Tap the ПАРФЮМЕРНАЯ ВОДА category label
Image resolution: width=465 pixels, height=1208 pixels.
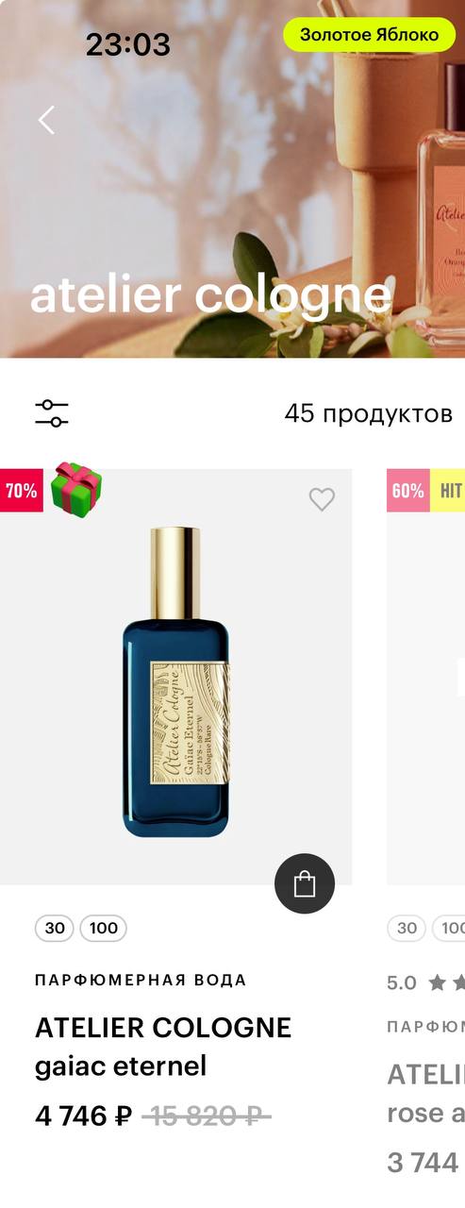(x=141, y=980)
